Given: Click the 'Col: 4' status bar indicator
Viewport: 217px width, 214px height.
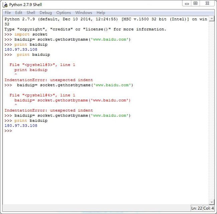Looking at the screenshot, I should tap(208, 208).
